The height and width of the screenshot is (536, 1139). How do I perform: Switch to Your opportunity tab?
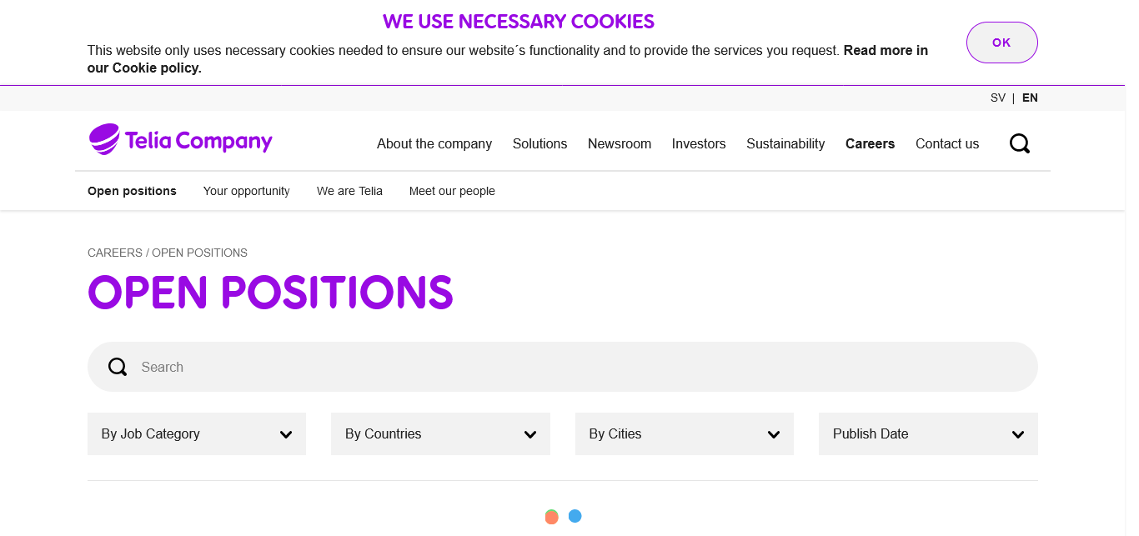click(246, 191)
